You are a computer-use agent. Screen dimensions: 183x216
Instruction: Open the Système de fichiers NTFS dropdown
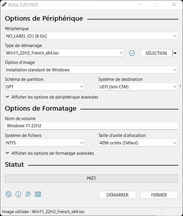(45, 143)
